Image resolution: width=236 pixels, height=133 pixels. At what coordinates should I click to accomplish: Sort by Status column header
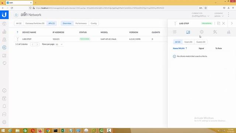(x=83, y=32)
